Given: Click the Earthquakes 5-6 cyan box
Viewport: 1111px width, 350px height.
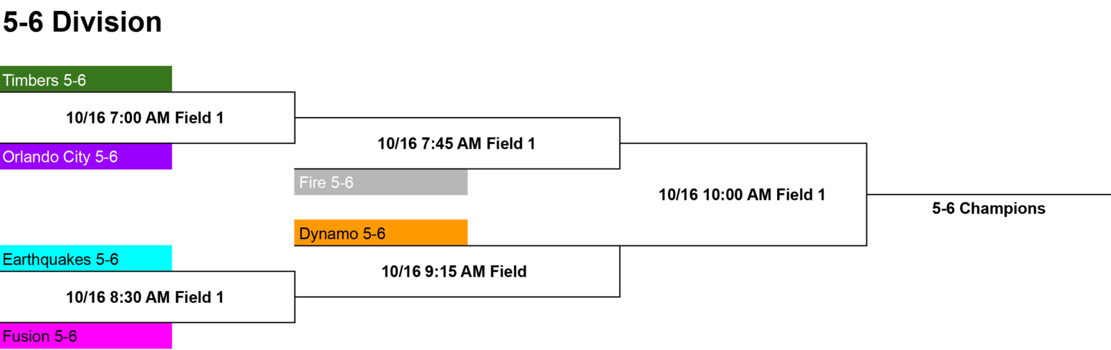Looking at the screenshot, I should (x=86, y=259).
